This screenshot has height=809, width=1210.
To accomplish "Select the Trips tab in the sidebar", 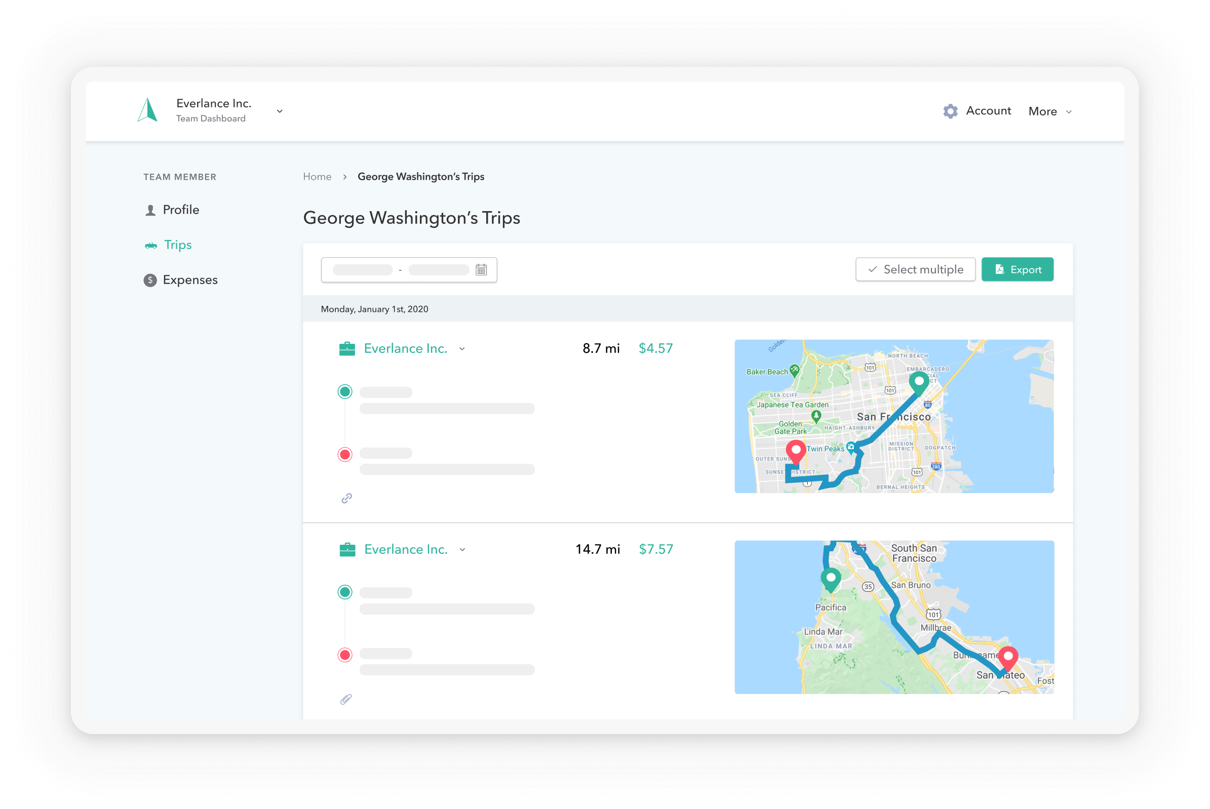I will pyautogui.click(x=177, y=245).
